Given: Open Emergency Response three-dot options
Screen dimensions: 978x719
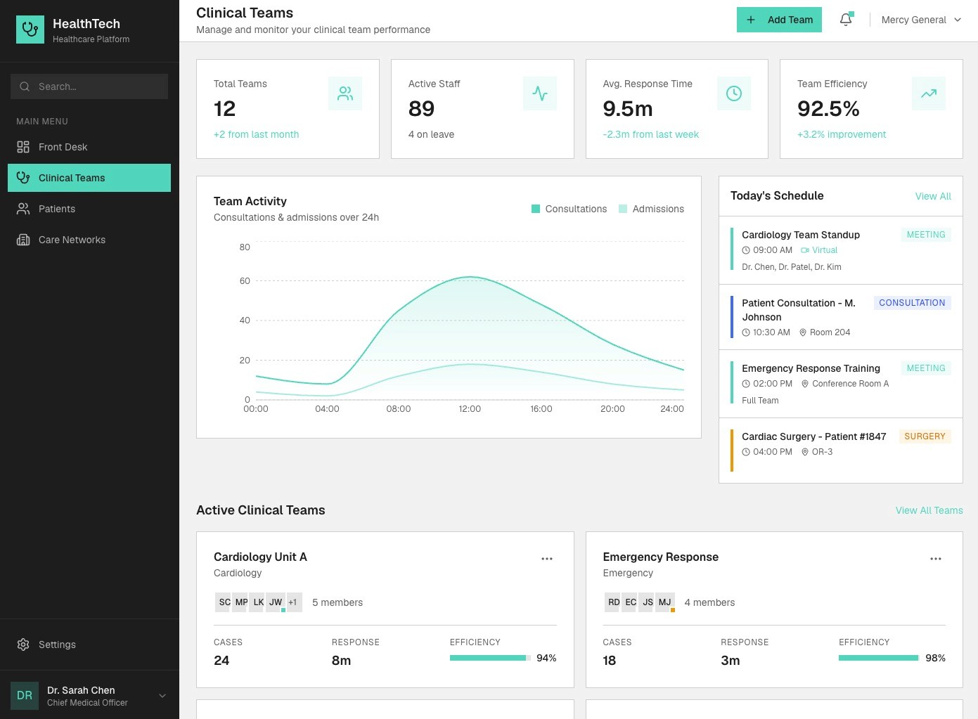Looking at the screenshot, I should tap(936, 559).
